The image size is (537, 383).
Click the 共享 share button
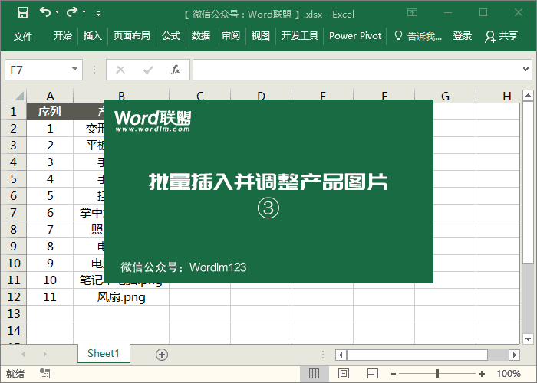[501, 36]
